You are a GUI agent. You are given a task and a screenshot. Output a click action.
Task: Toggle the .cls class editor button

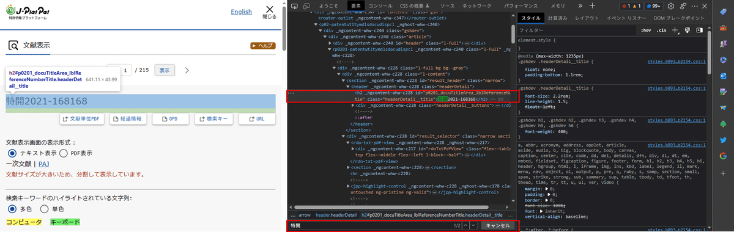click(661, 30)
